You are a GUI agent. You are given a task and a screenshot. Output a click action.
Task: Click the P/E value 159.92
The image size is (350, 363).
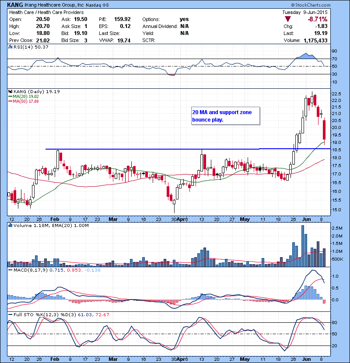[x=122, y=19]
